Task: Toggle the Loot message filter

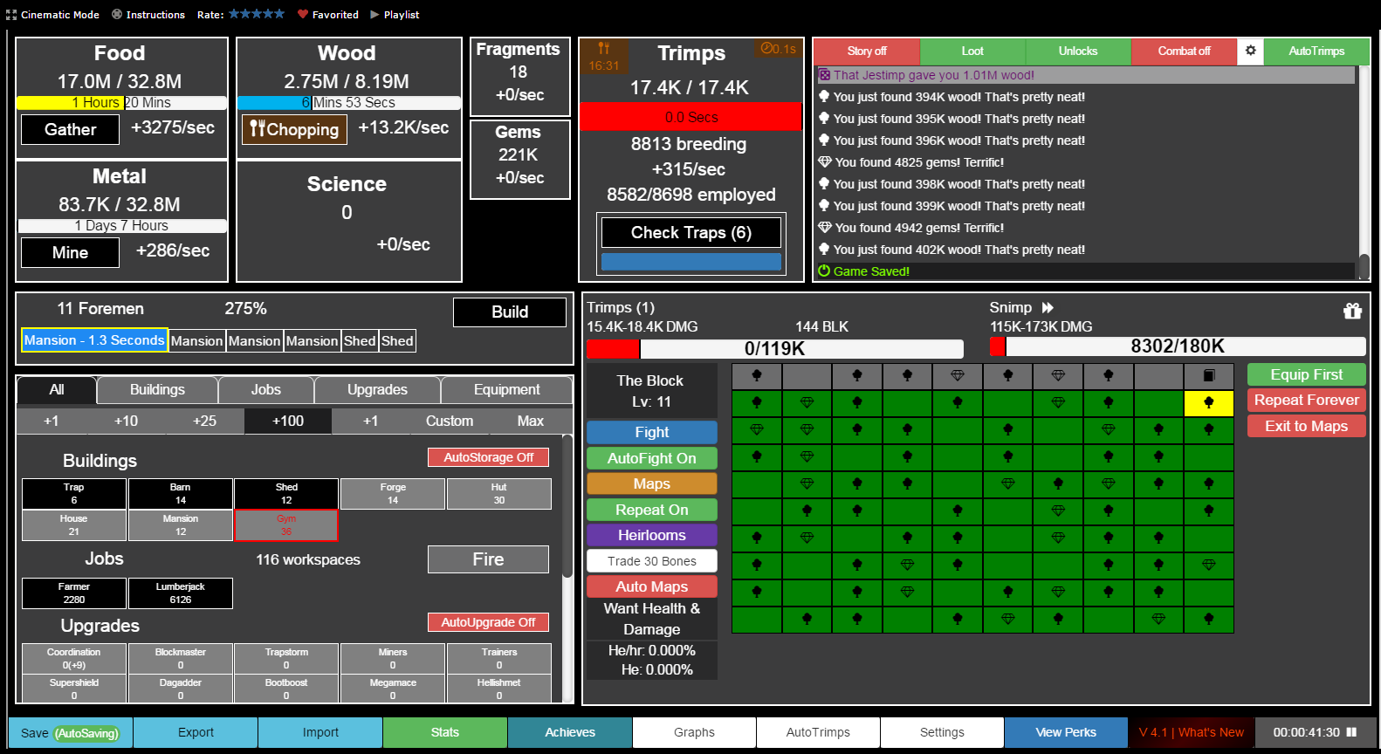Action: [972, 51]
